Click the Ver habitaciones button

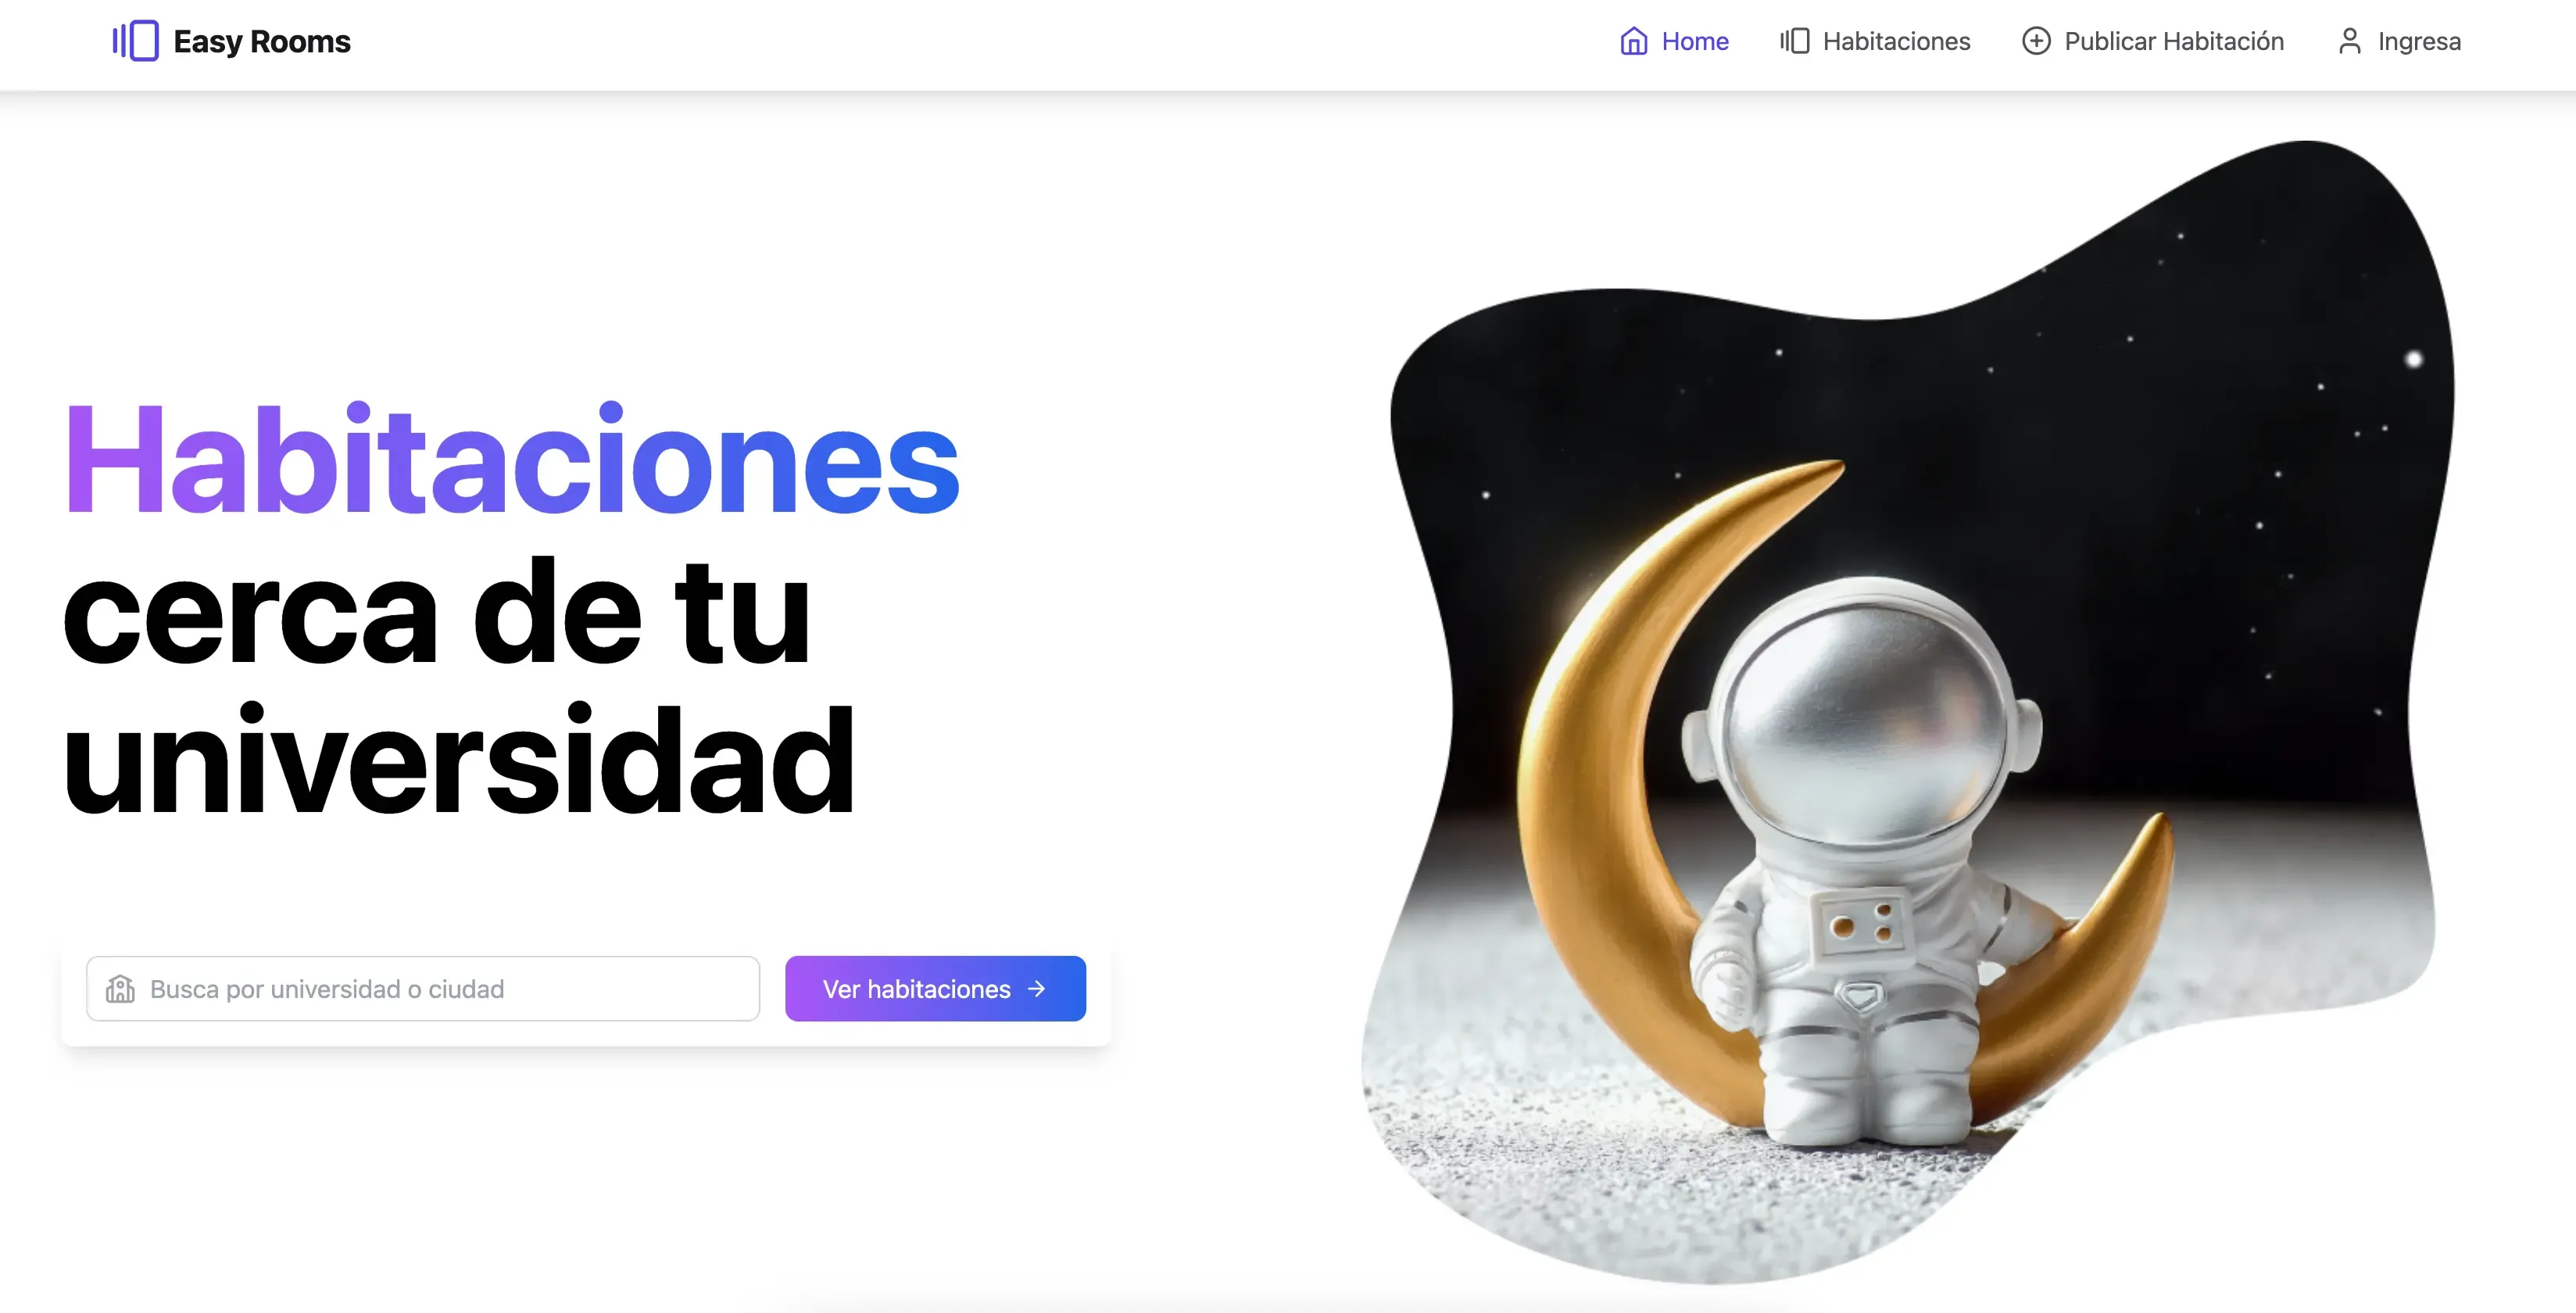pyautogui.click(x=936, y=988)
